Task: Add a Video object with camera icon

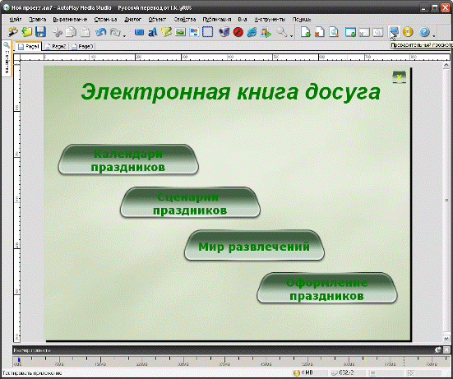Action: [224, 32]
